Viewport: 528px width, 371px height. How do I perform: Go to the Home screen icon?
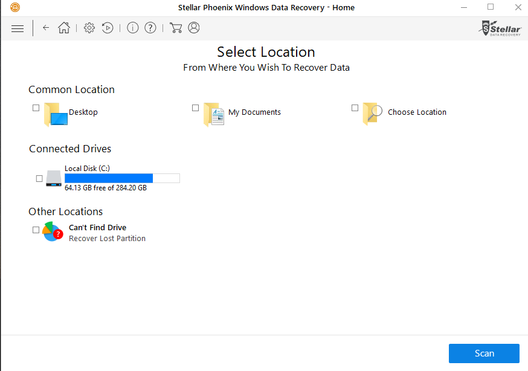pos(64,28)
